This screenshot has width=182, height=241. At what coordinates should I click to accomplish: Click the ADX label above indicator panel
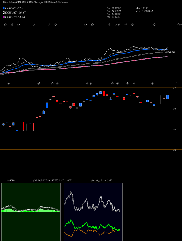(x=69, y=180)
